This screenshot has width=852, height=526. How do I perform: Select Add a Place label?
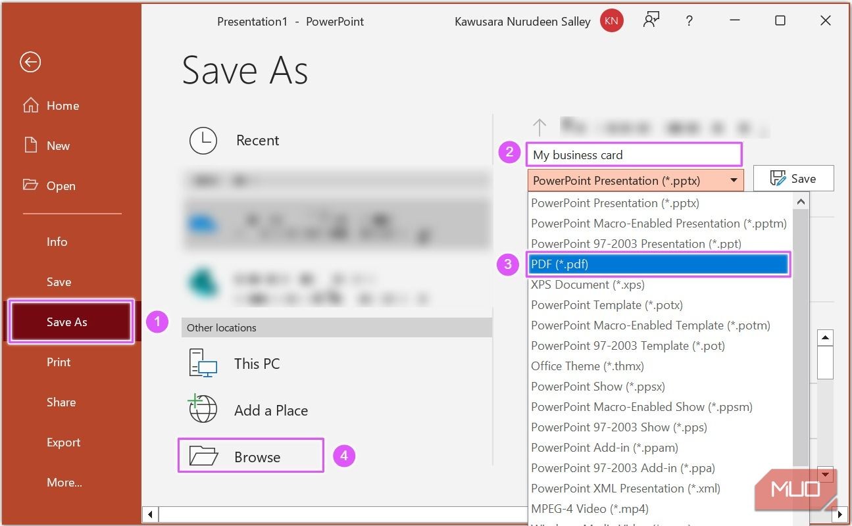pyautogui.click(x=271, y=410)
